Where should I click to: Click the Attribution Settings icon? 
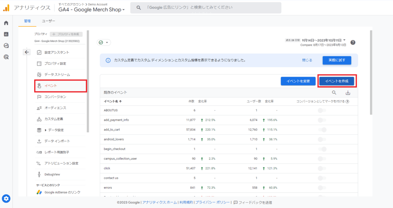click(39, 163)
